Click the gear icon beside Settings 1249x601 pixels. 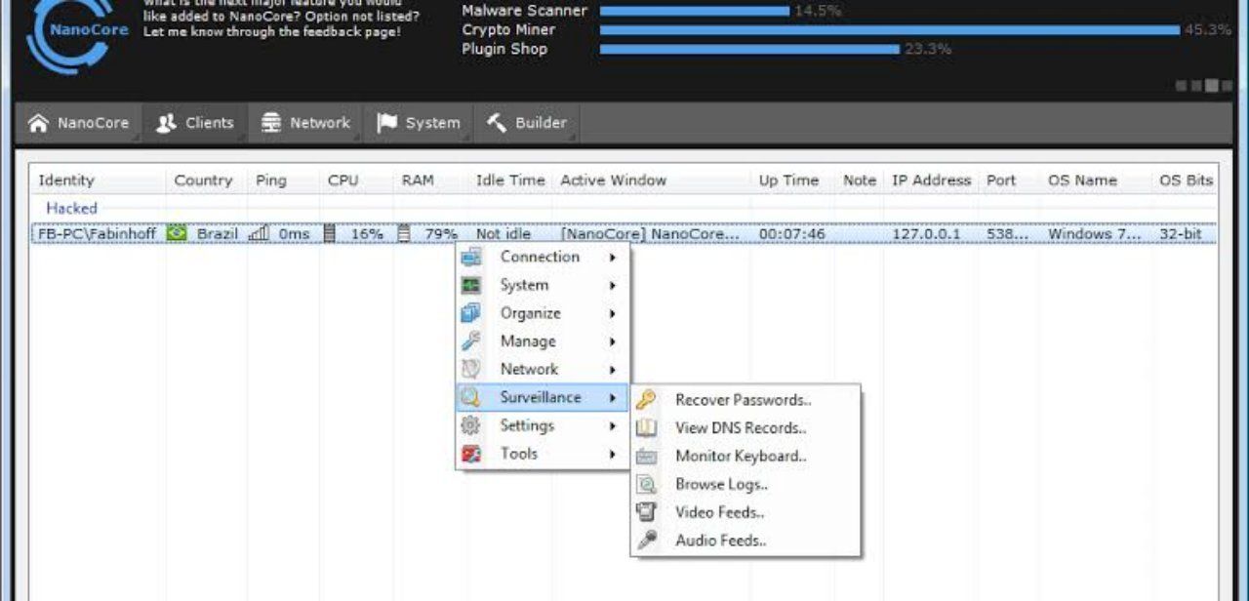coord(471,426)
